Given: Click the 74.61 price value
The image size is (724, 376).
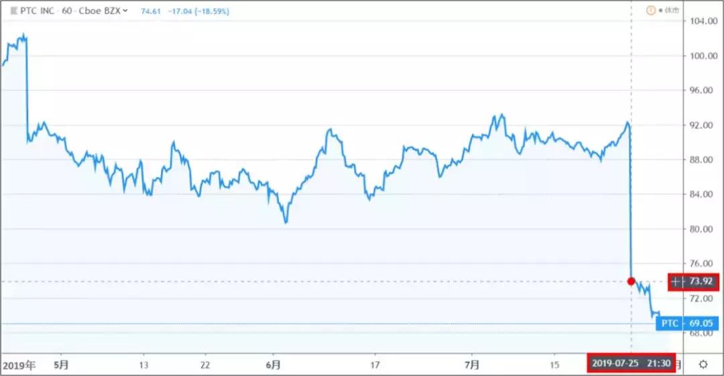Looking at the screenshot, I should [x=151, y=11].
